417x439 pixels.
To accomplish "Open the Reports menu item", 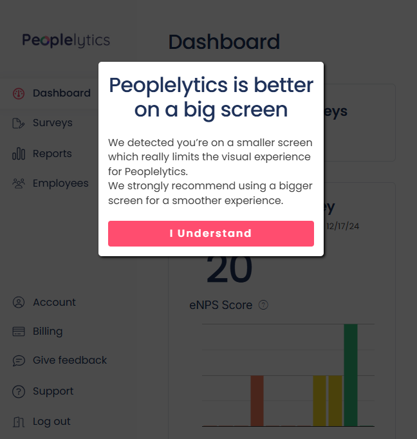I will pyautogui.click(x=52, y=154).
